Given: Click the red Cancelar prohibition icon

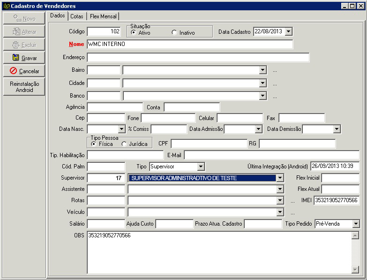Looking at the screenshot, I should 14,71.
